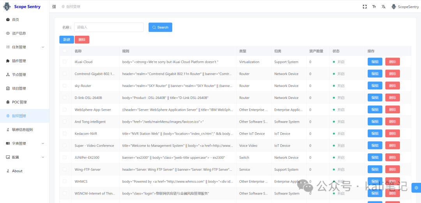Click the monitor icon beside 配置
This screenshot has width=421, height=203.
[8, 157]
